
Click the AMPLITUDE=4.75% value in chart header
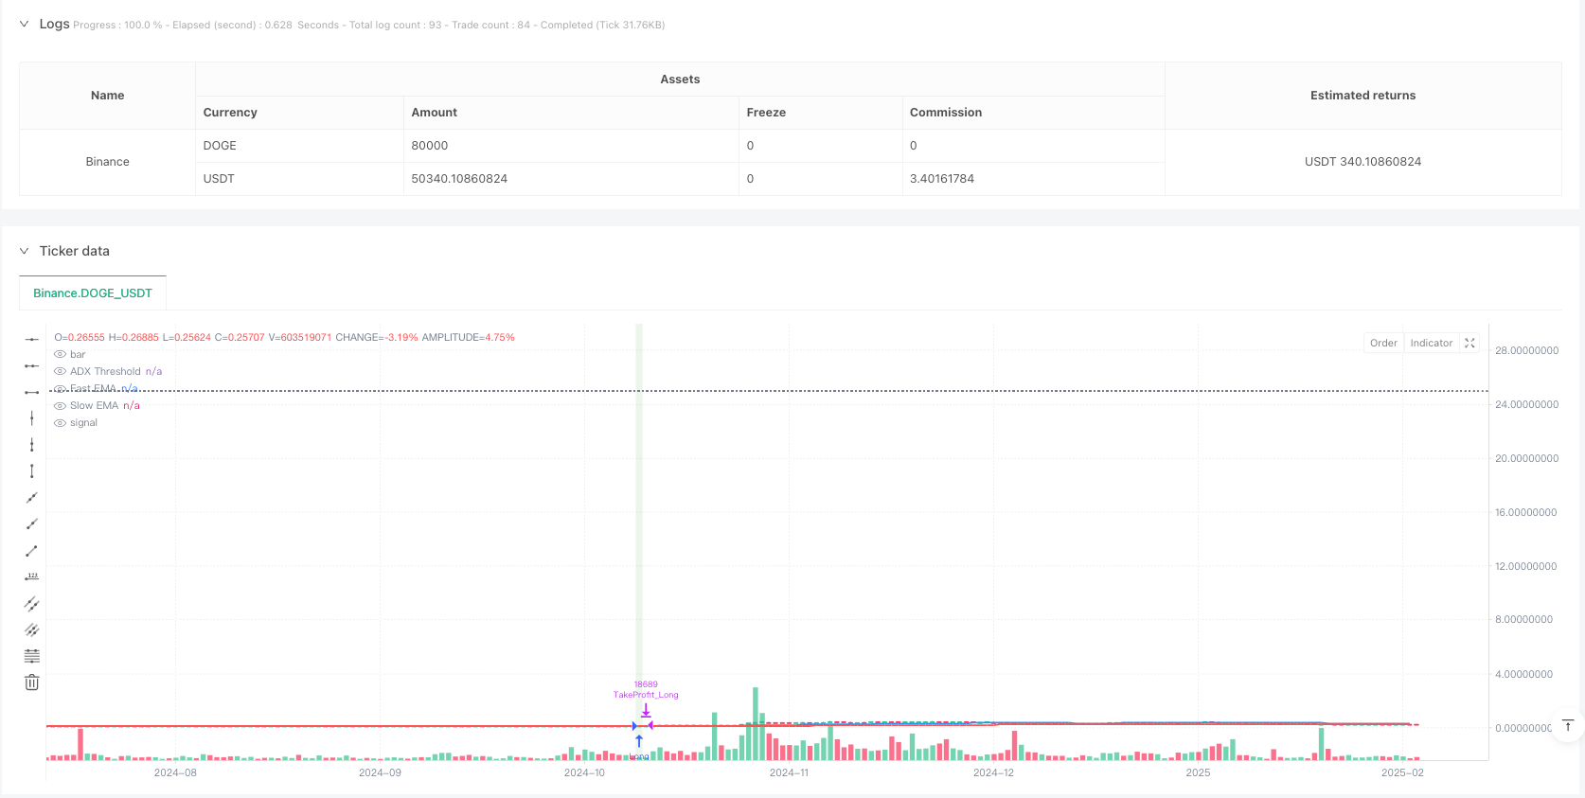(x=469, y=337)
